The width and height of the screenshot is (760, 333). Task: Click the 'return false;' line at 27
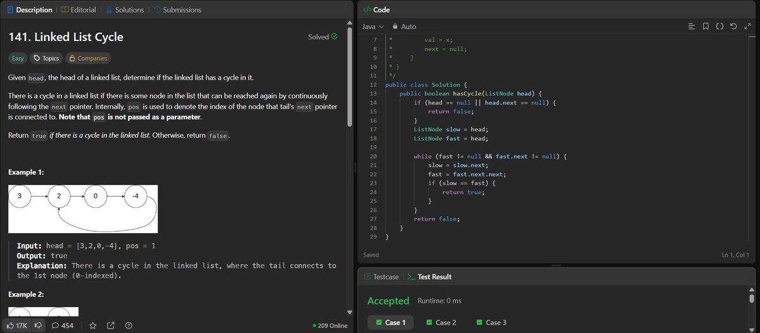(436, 219)
